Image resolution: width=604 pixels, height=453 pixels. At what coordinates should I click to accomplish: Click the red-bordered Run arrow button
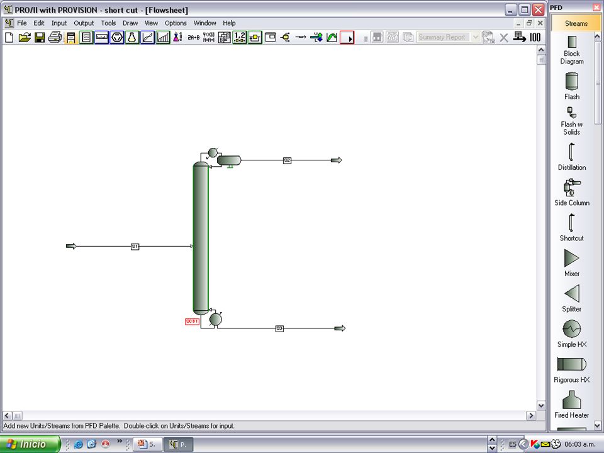[x=347, y=37]
